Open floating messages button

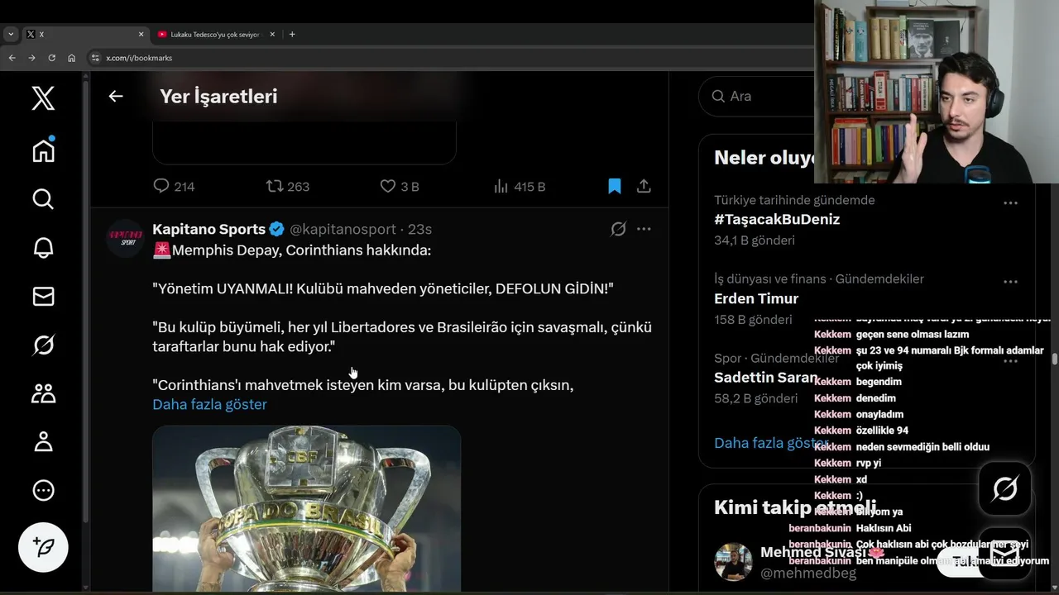click(x=1004, y=552)
